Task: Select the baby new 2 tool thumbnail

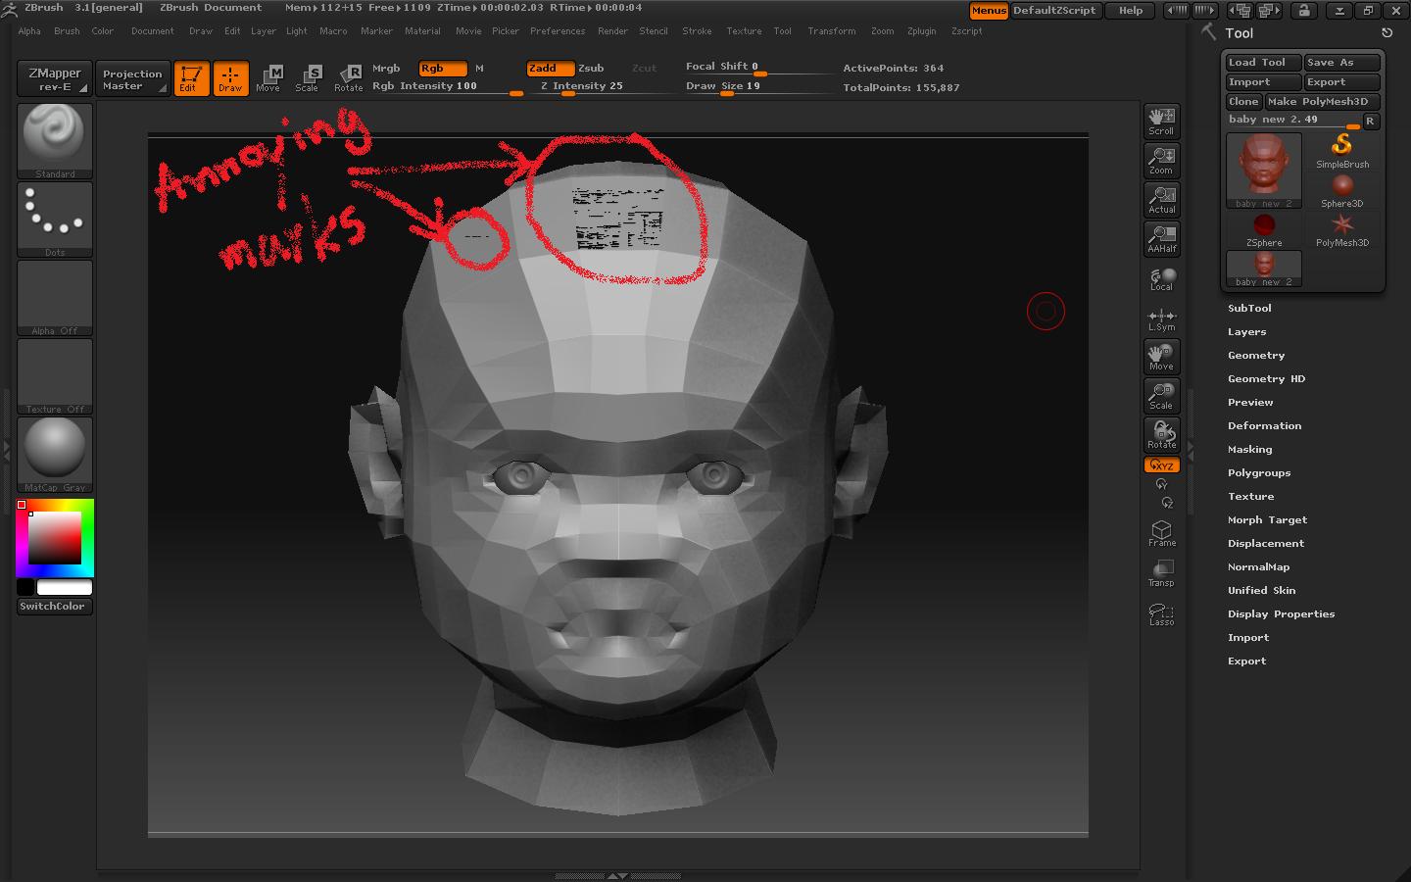Action: pyautogui.click(x=1263, y=169)
